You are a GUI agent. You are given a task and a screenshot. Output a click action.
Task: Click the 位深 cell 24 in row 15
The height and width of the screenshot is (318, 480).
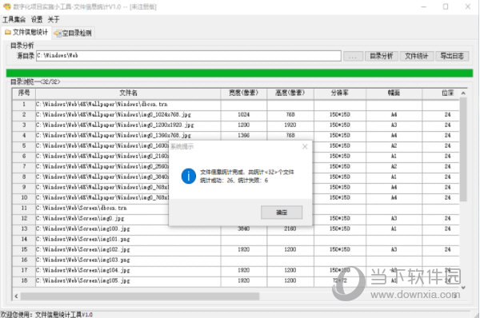pyautogui.click(x=441, y=250)
